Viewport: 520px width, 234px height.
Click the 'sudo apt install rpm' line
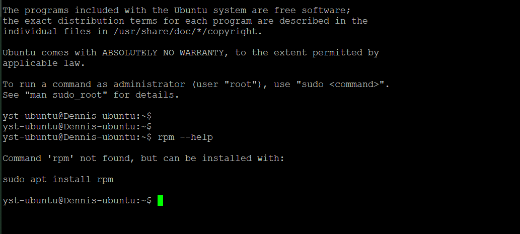click(58, 180)
